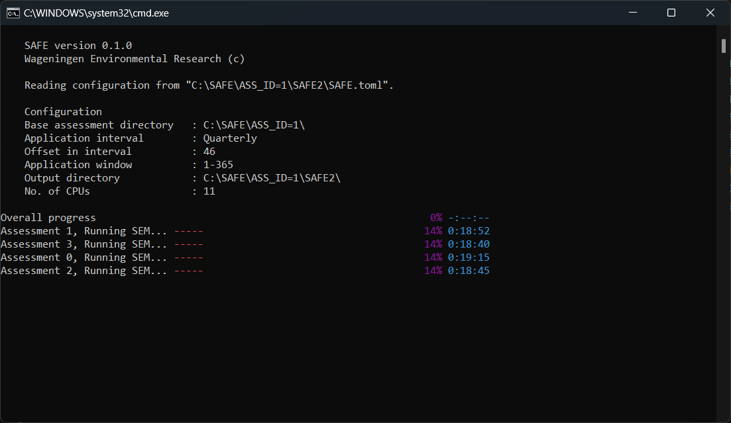The image size is (731, 423).
Task: Click the C:\WINDOWS\system32\cmd.exe title bar text
Action: pos(97,13)
